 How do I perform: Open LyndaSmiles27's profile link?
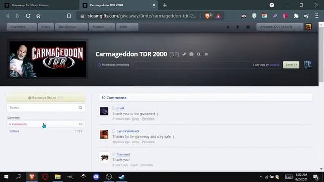click(128, 131)
